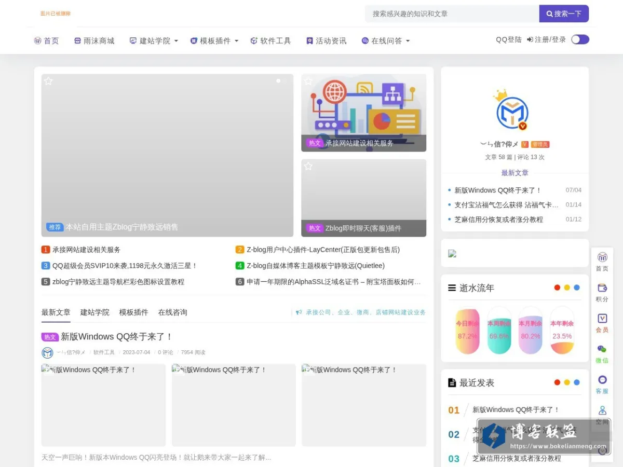Expand the 建站学院 dropdown menu
This screenshot has height=467, width=623.
[176, 40]
